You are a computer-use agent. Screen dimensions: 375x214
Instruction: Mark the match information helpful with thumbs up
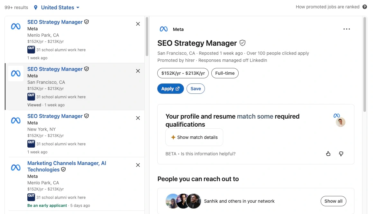point(328,154)
